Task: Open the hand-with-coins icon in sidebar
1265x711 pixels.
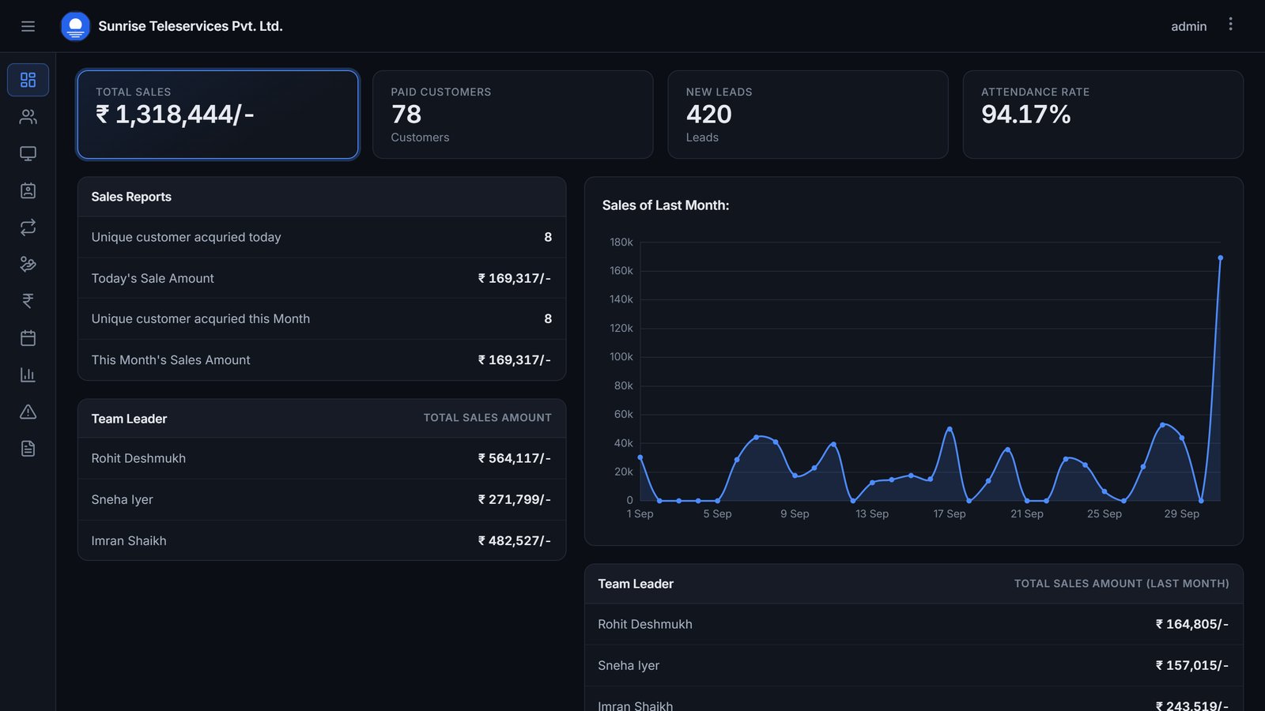Action: coord(28,264)
